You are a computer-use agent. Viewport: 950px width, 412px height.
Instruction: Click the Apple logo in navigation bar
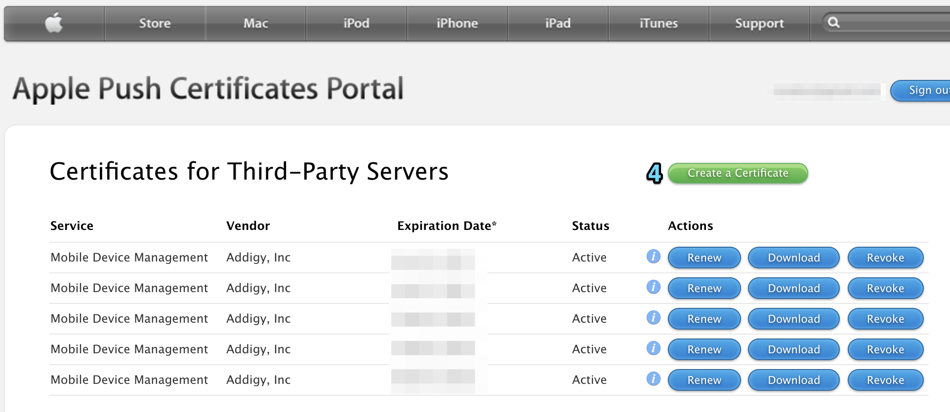[x=54, y=23]
